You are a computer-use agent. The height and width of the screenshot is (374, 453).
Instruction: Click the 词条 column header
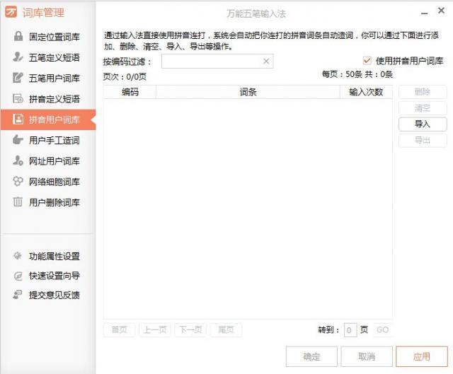click(x=248, y=92)
